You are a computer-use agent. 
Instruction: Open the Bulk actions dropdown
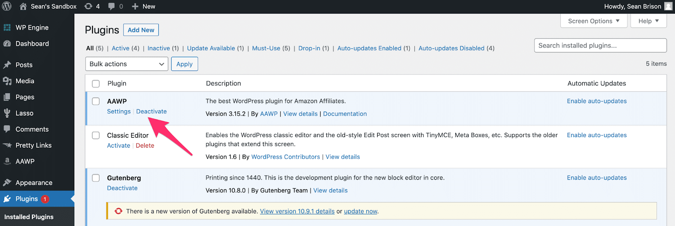coord(127,64)
